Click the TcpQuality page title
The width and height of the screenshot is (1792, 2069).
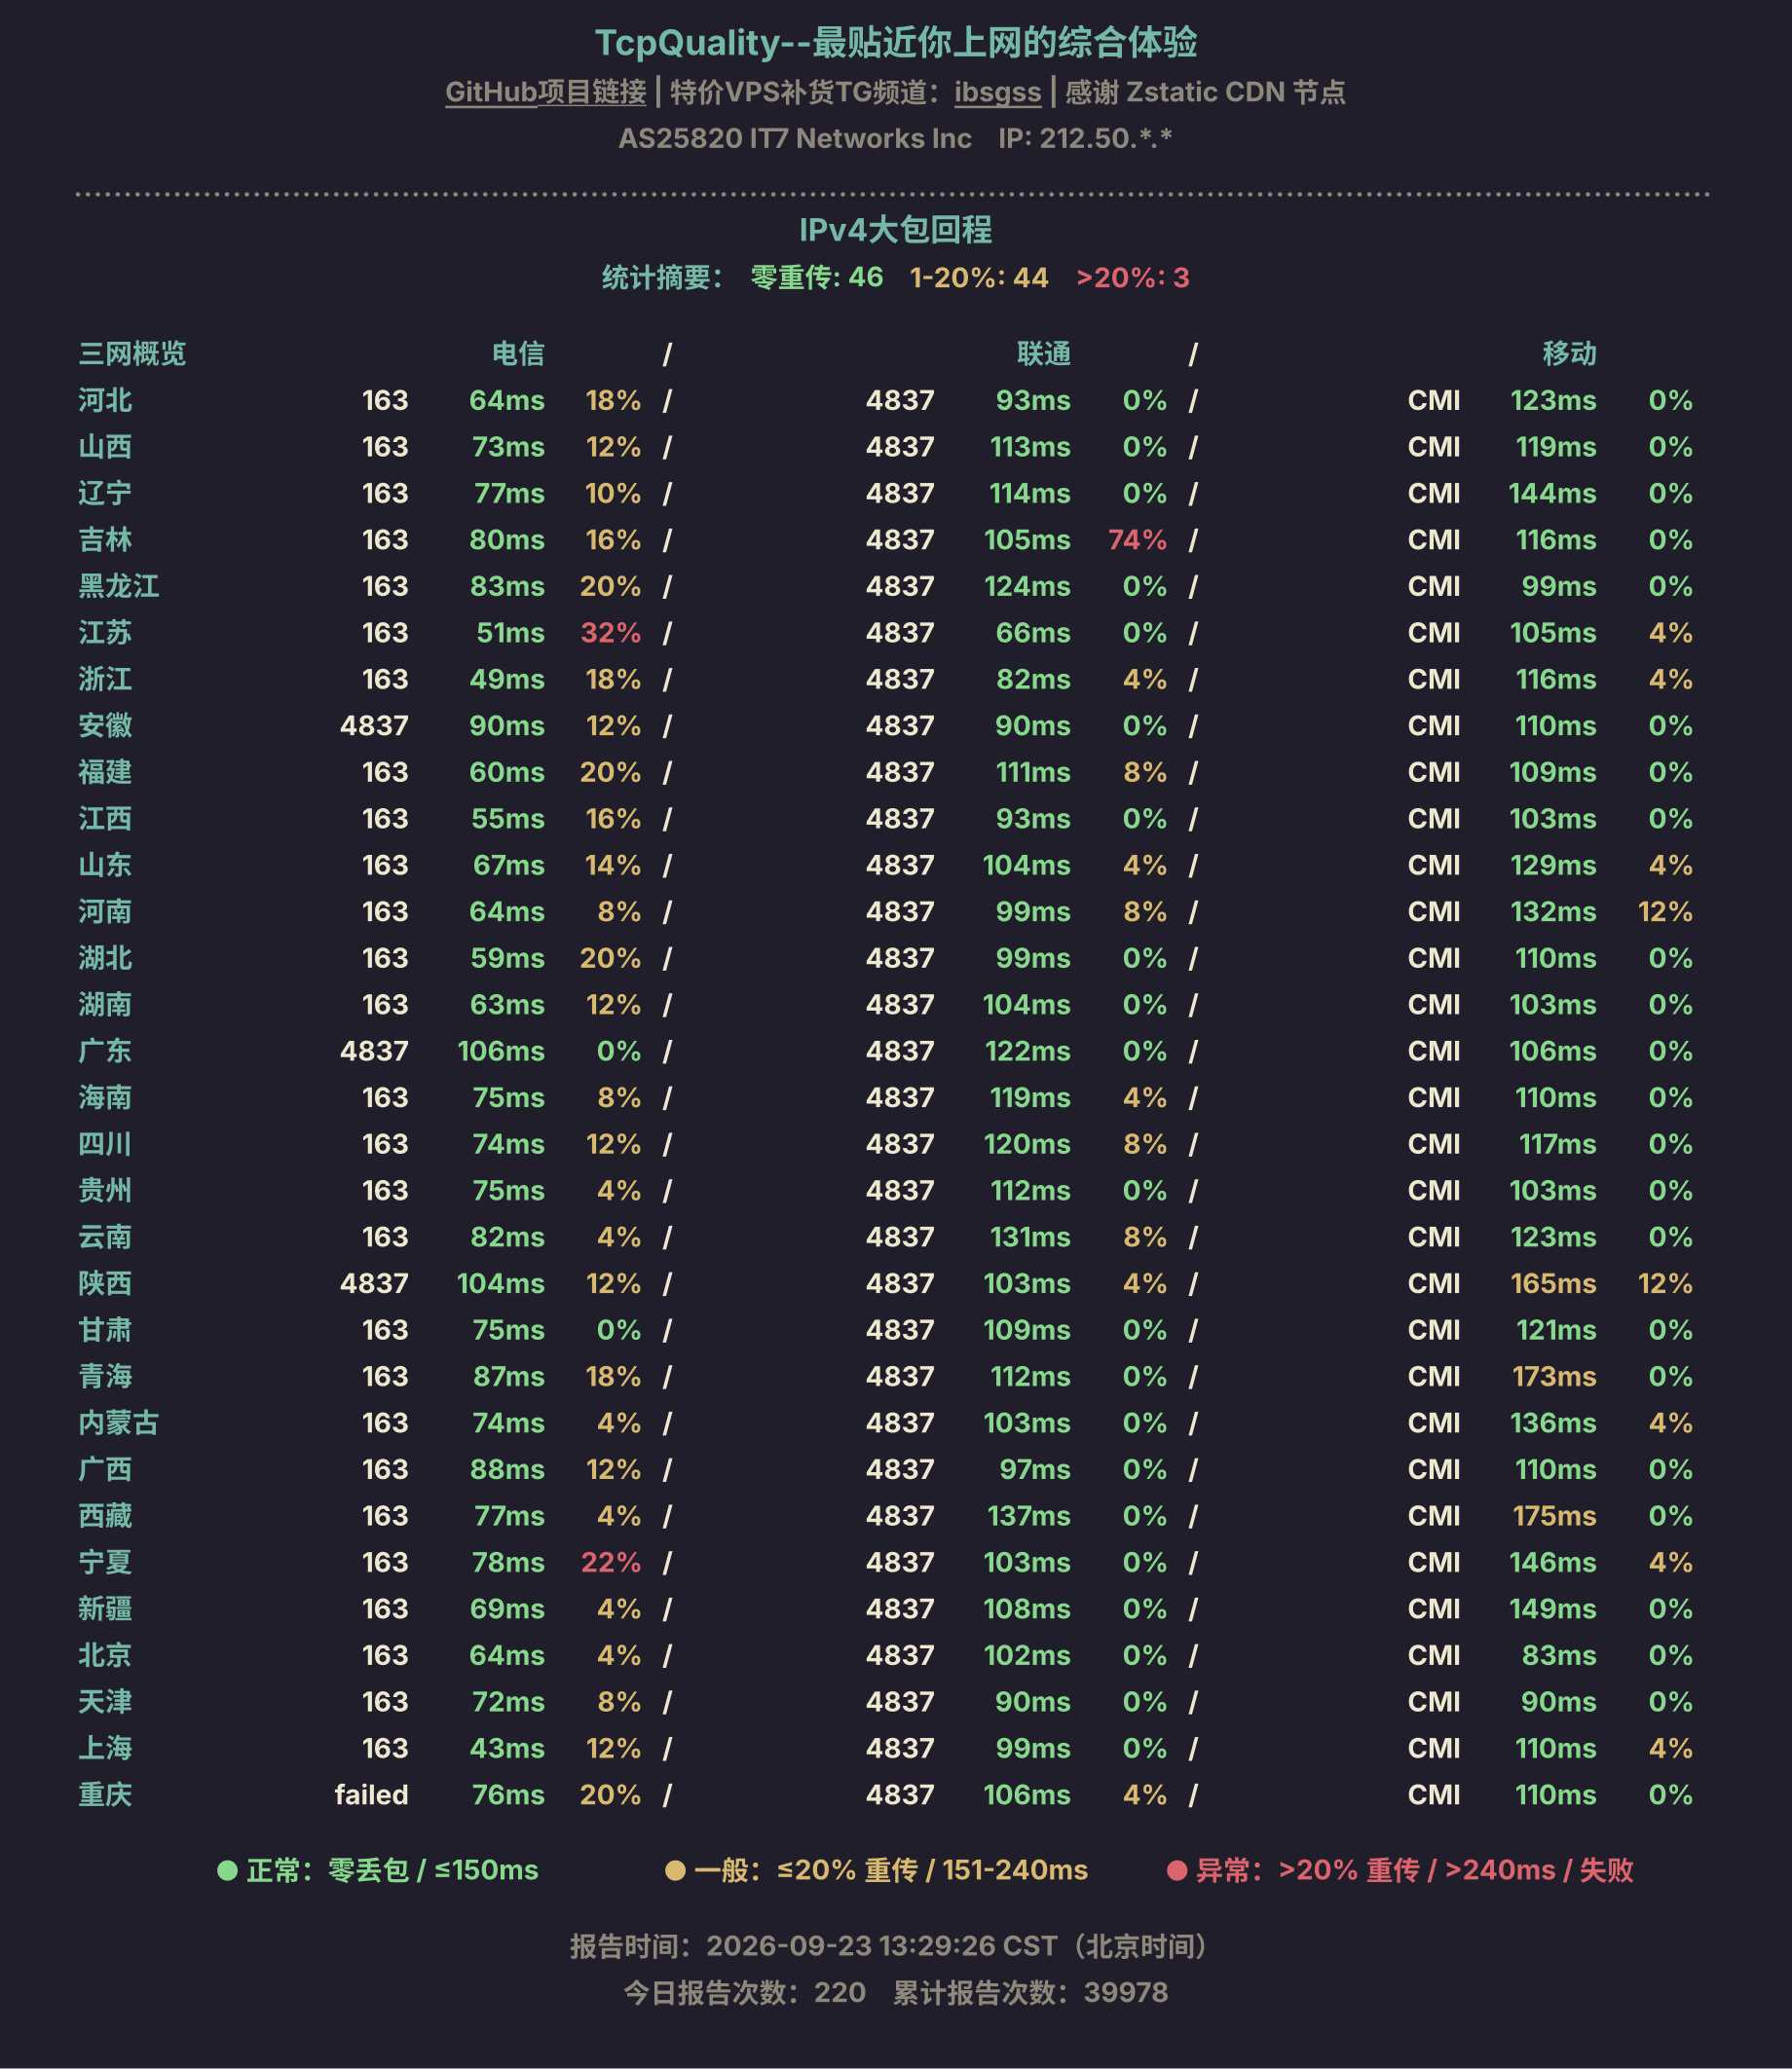click(x=896, y=43)
